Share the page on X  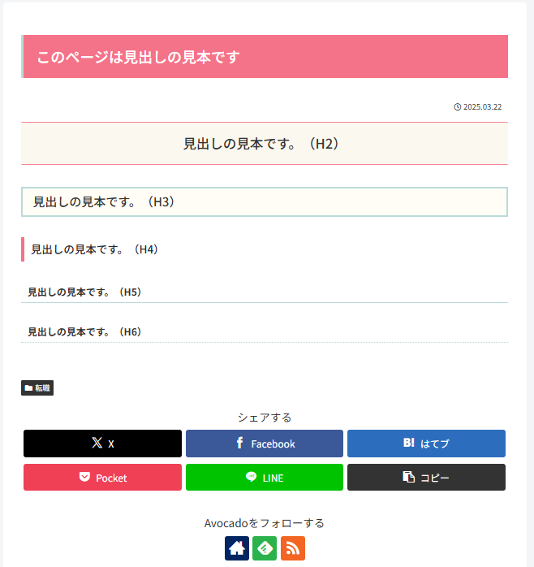(x=102, y=444)
